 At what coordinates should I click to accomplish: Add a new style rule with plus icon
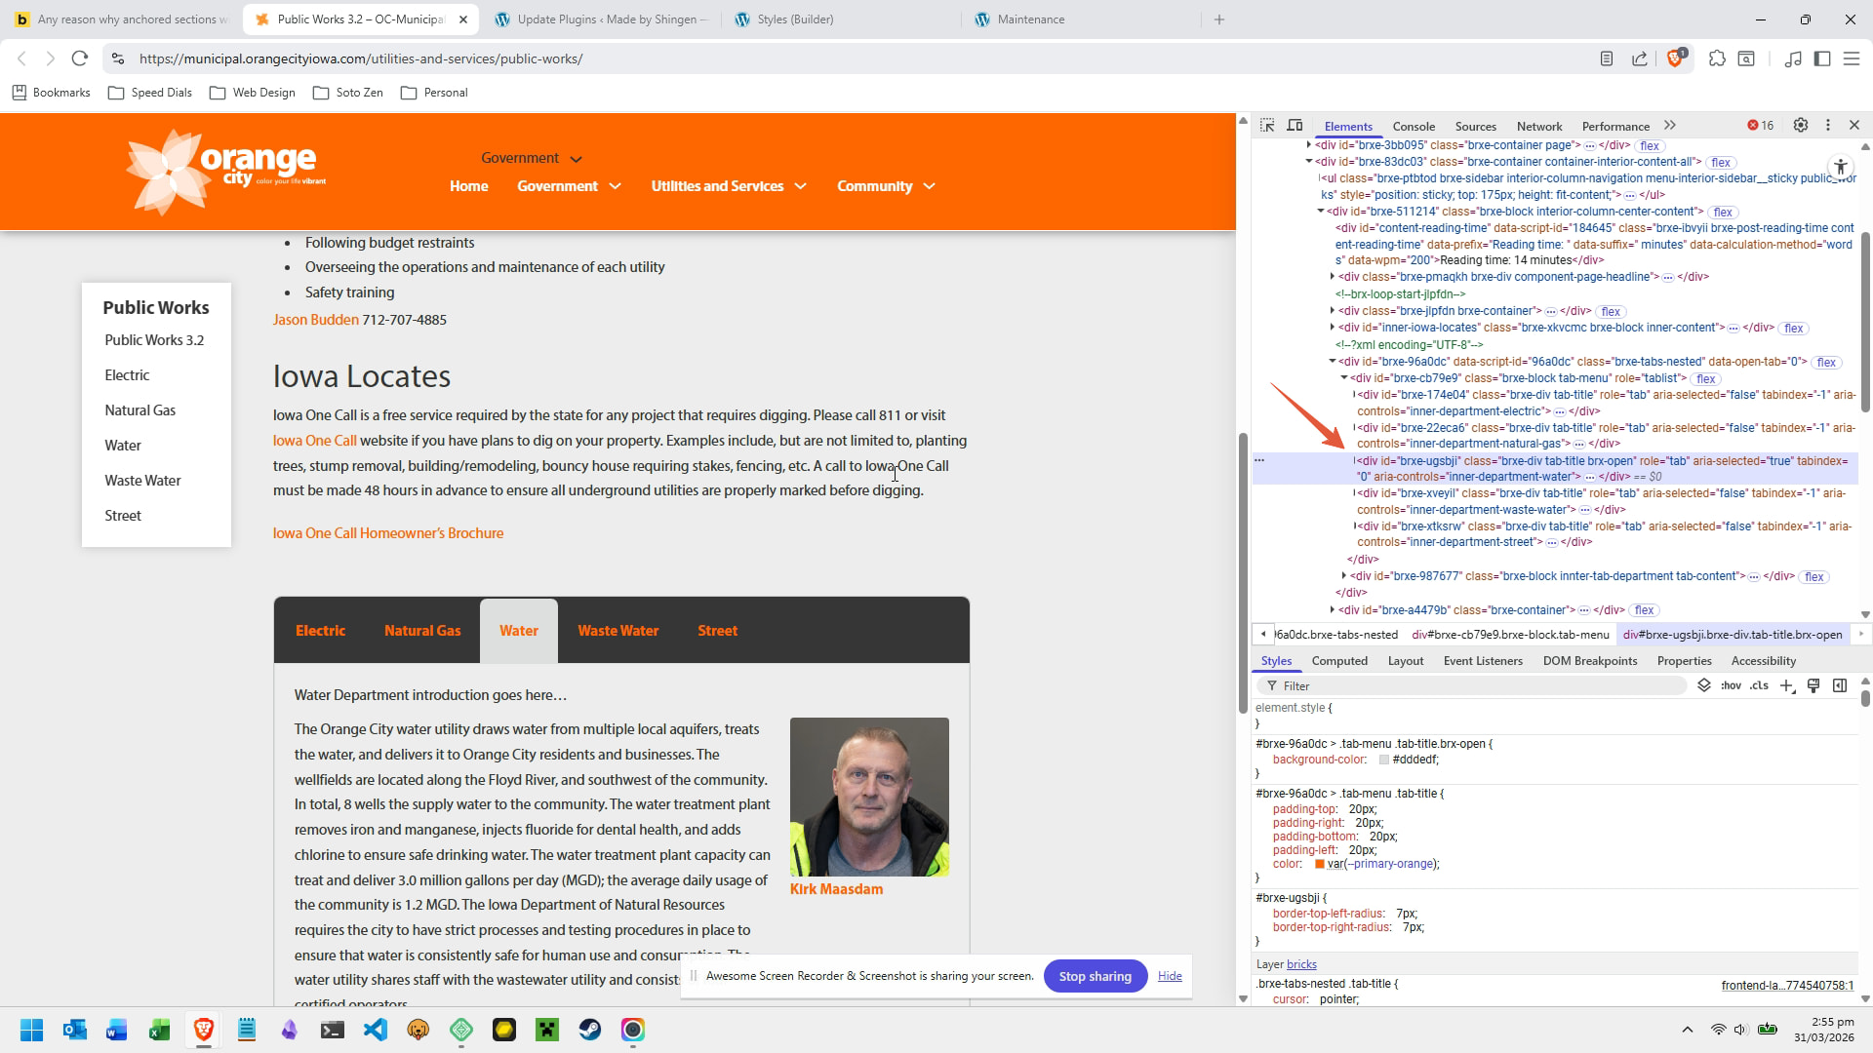point(1787,685)
